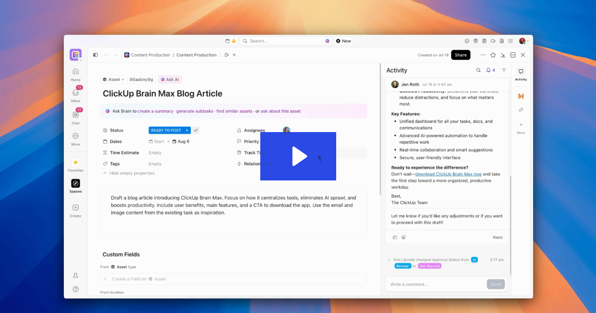
Task: Go to previous task arrow
Action: point(106,55)
